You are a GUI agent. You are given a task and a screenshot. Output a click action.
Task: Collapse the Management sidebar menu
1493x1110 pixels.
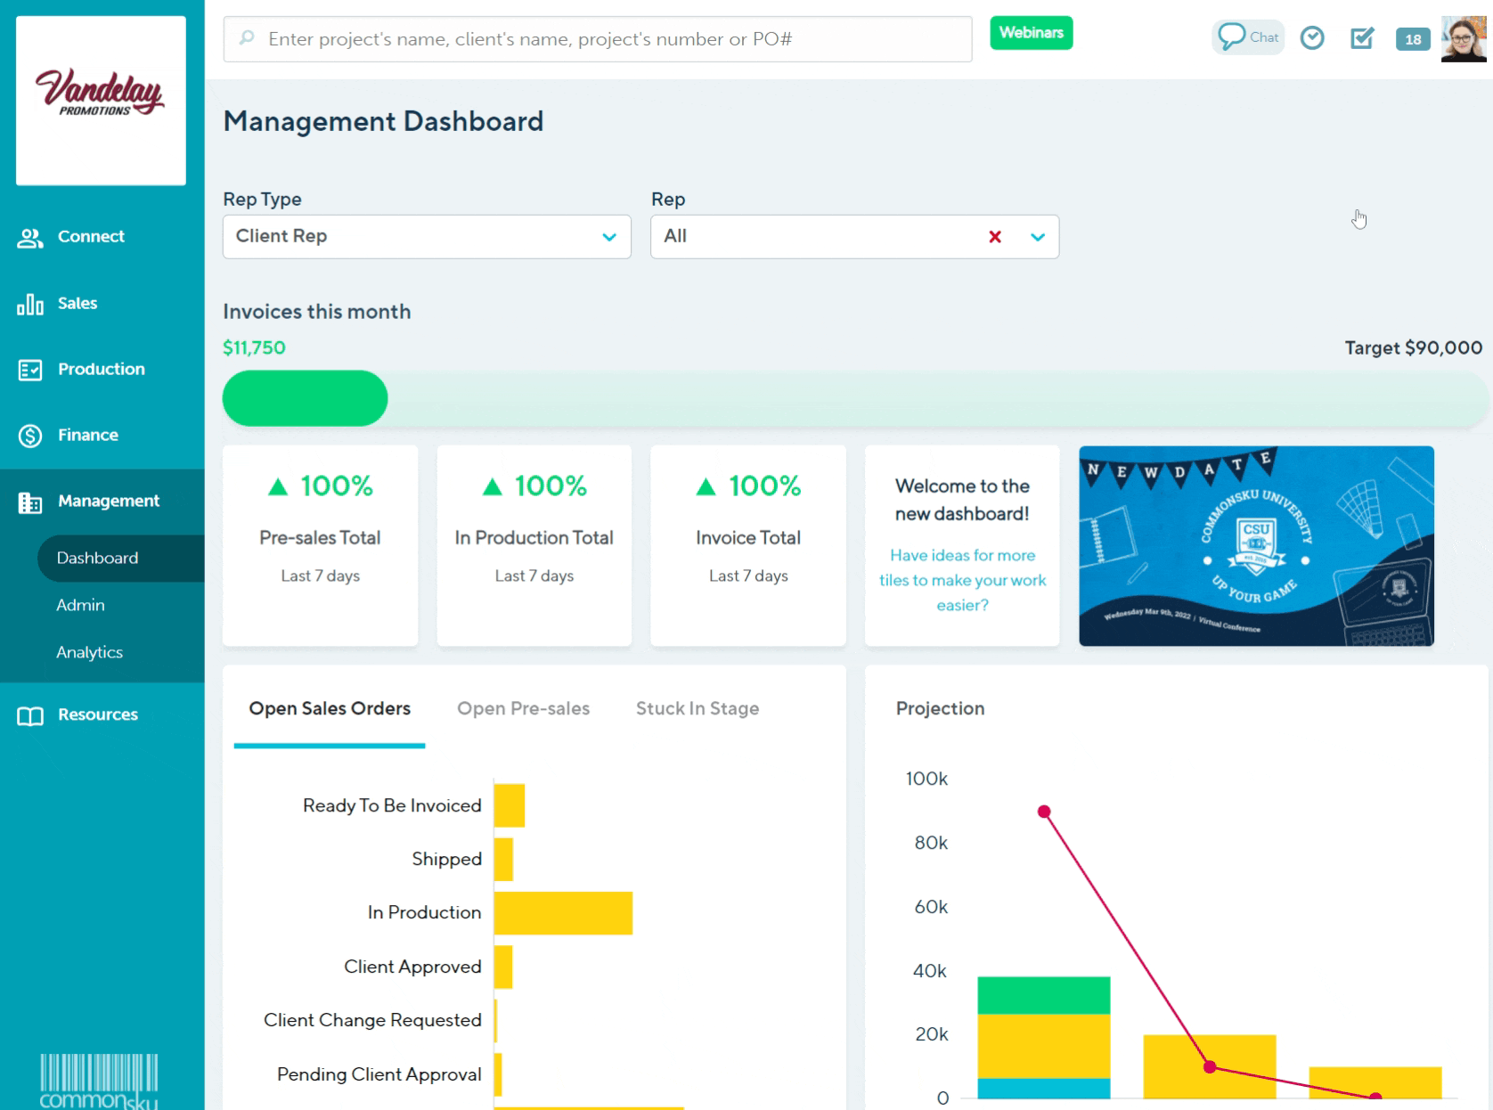pos(108,502)
